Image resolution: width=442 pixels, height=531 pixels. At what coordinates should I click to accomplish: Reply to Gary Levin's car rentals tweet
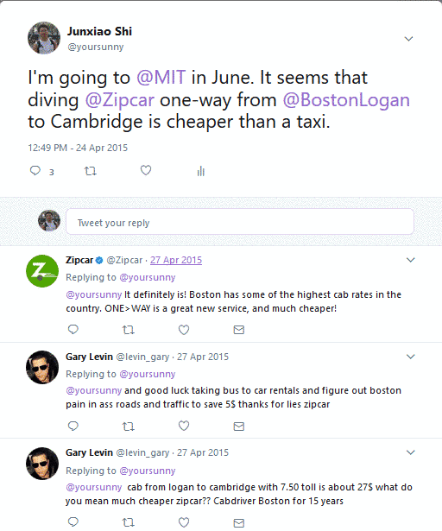coord(73,426)
